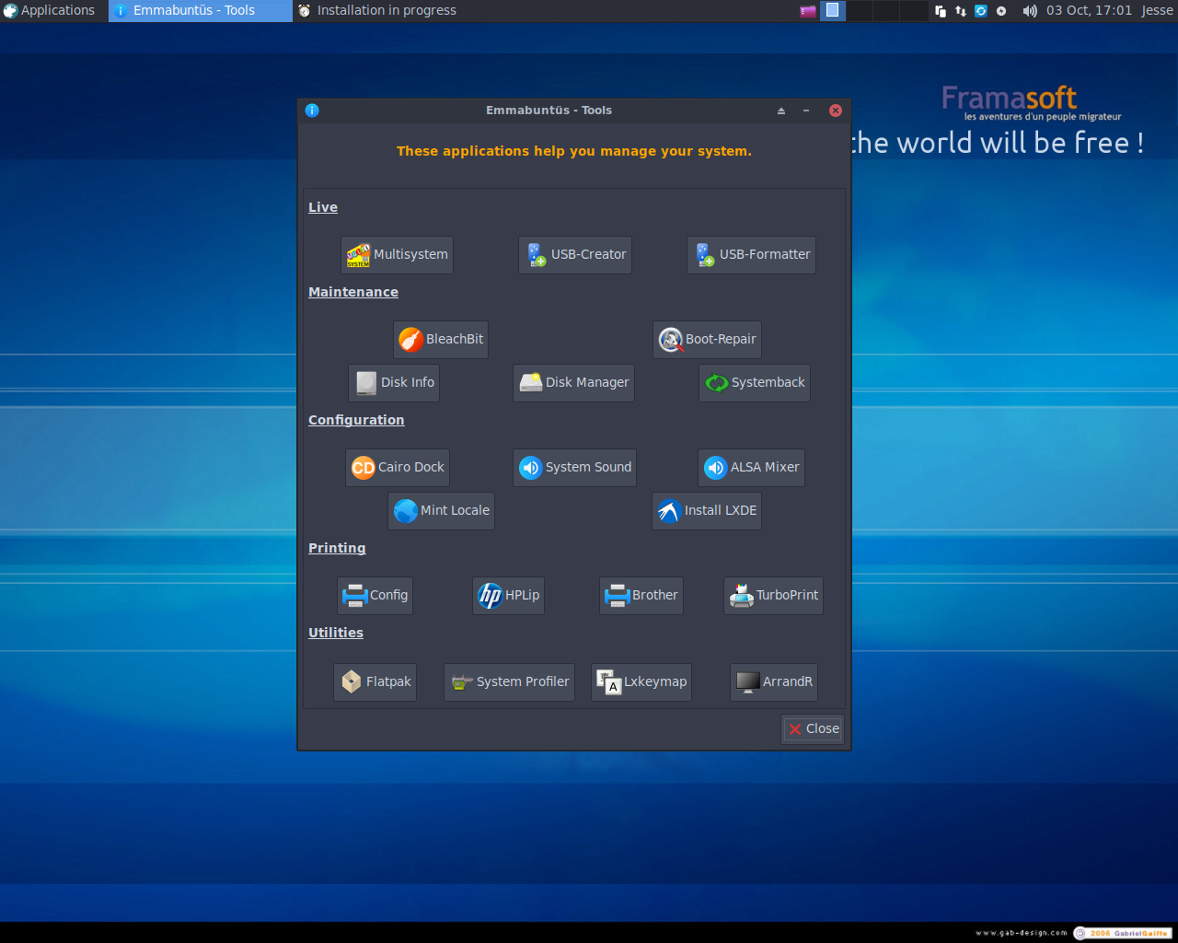This screenshot has height=943, width=1178.
Task: Click the power manager tray icon
Action: click(1001, 11)
